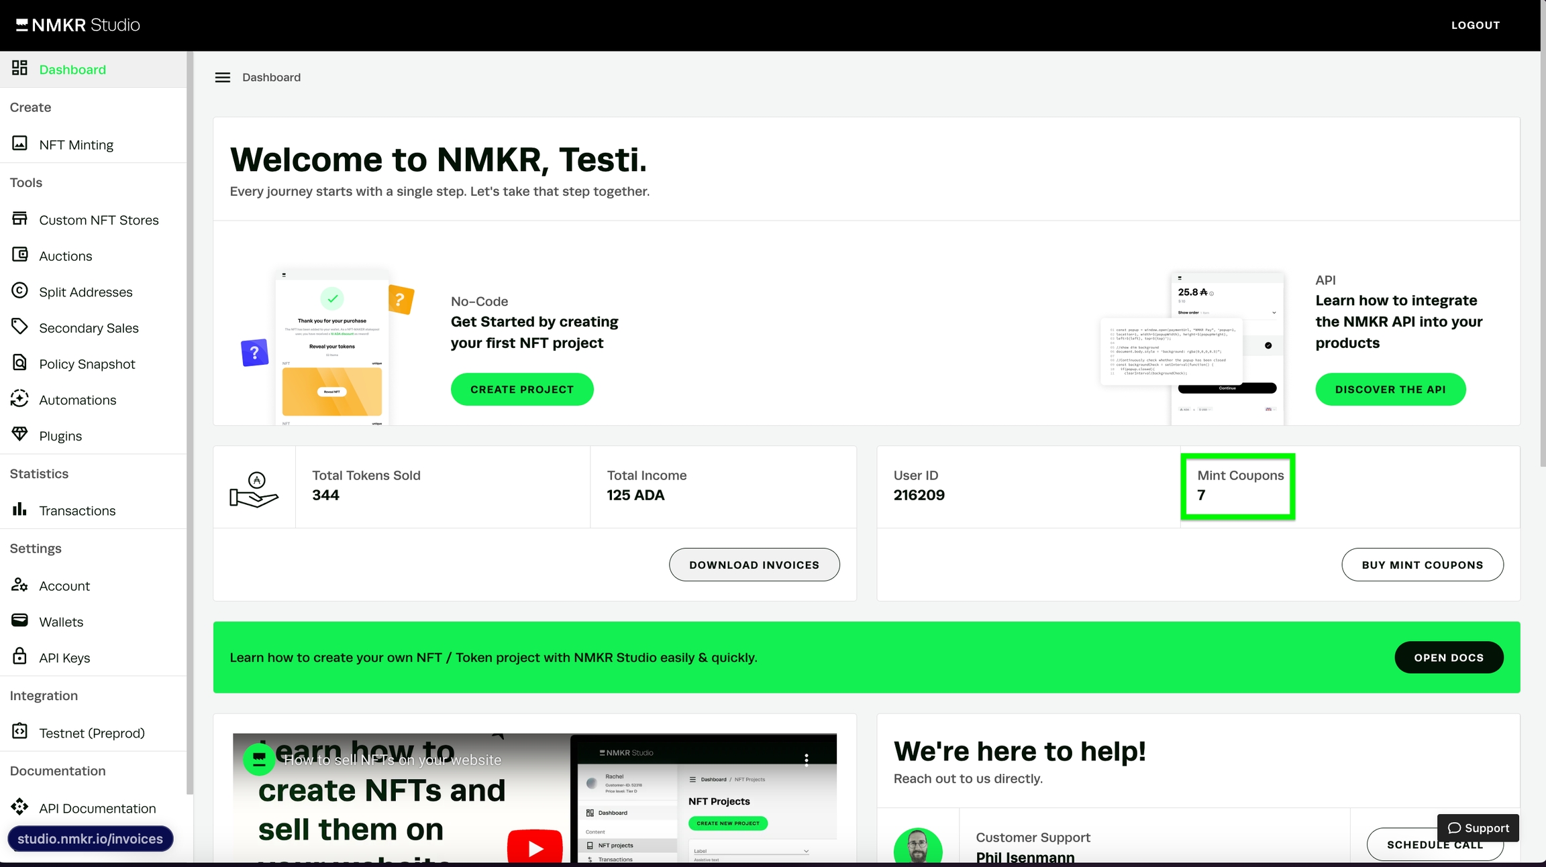This screenshot has height=867, width=1546.
Task: Click LOGOUT in the top bar
Action: coord(1475,25)
